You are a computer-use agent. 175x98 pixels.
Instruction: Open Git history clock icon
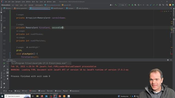pos(160,5)
